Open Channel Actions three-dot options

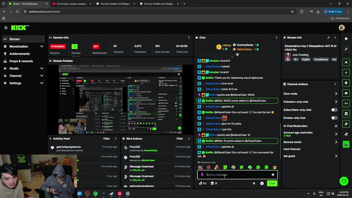coord(335,84)
